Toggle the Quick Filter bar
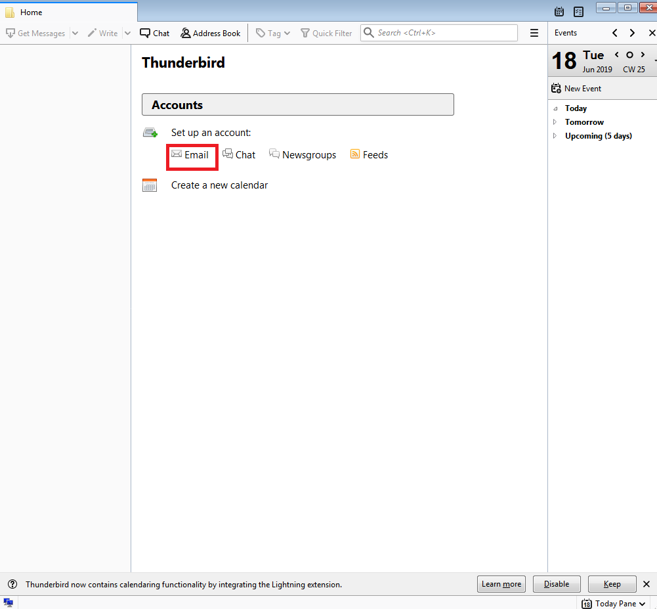The width and height of the screenshot is (657, 609). pos(326,33)
